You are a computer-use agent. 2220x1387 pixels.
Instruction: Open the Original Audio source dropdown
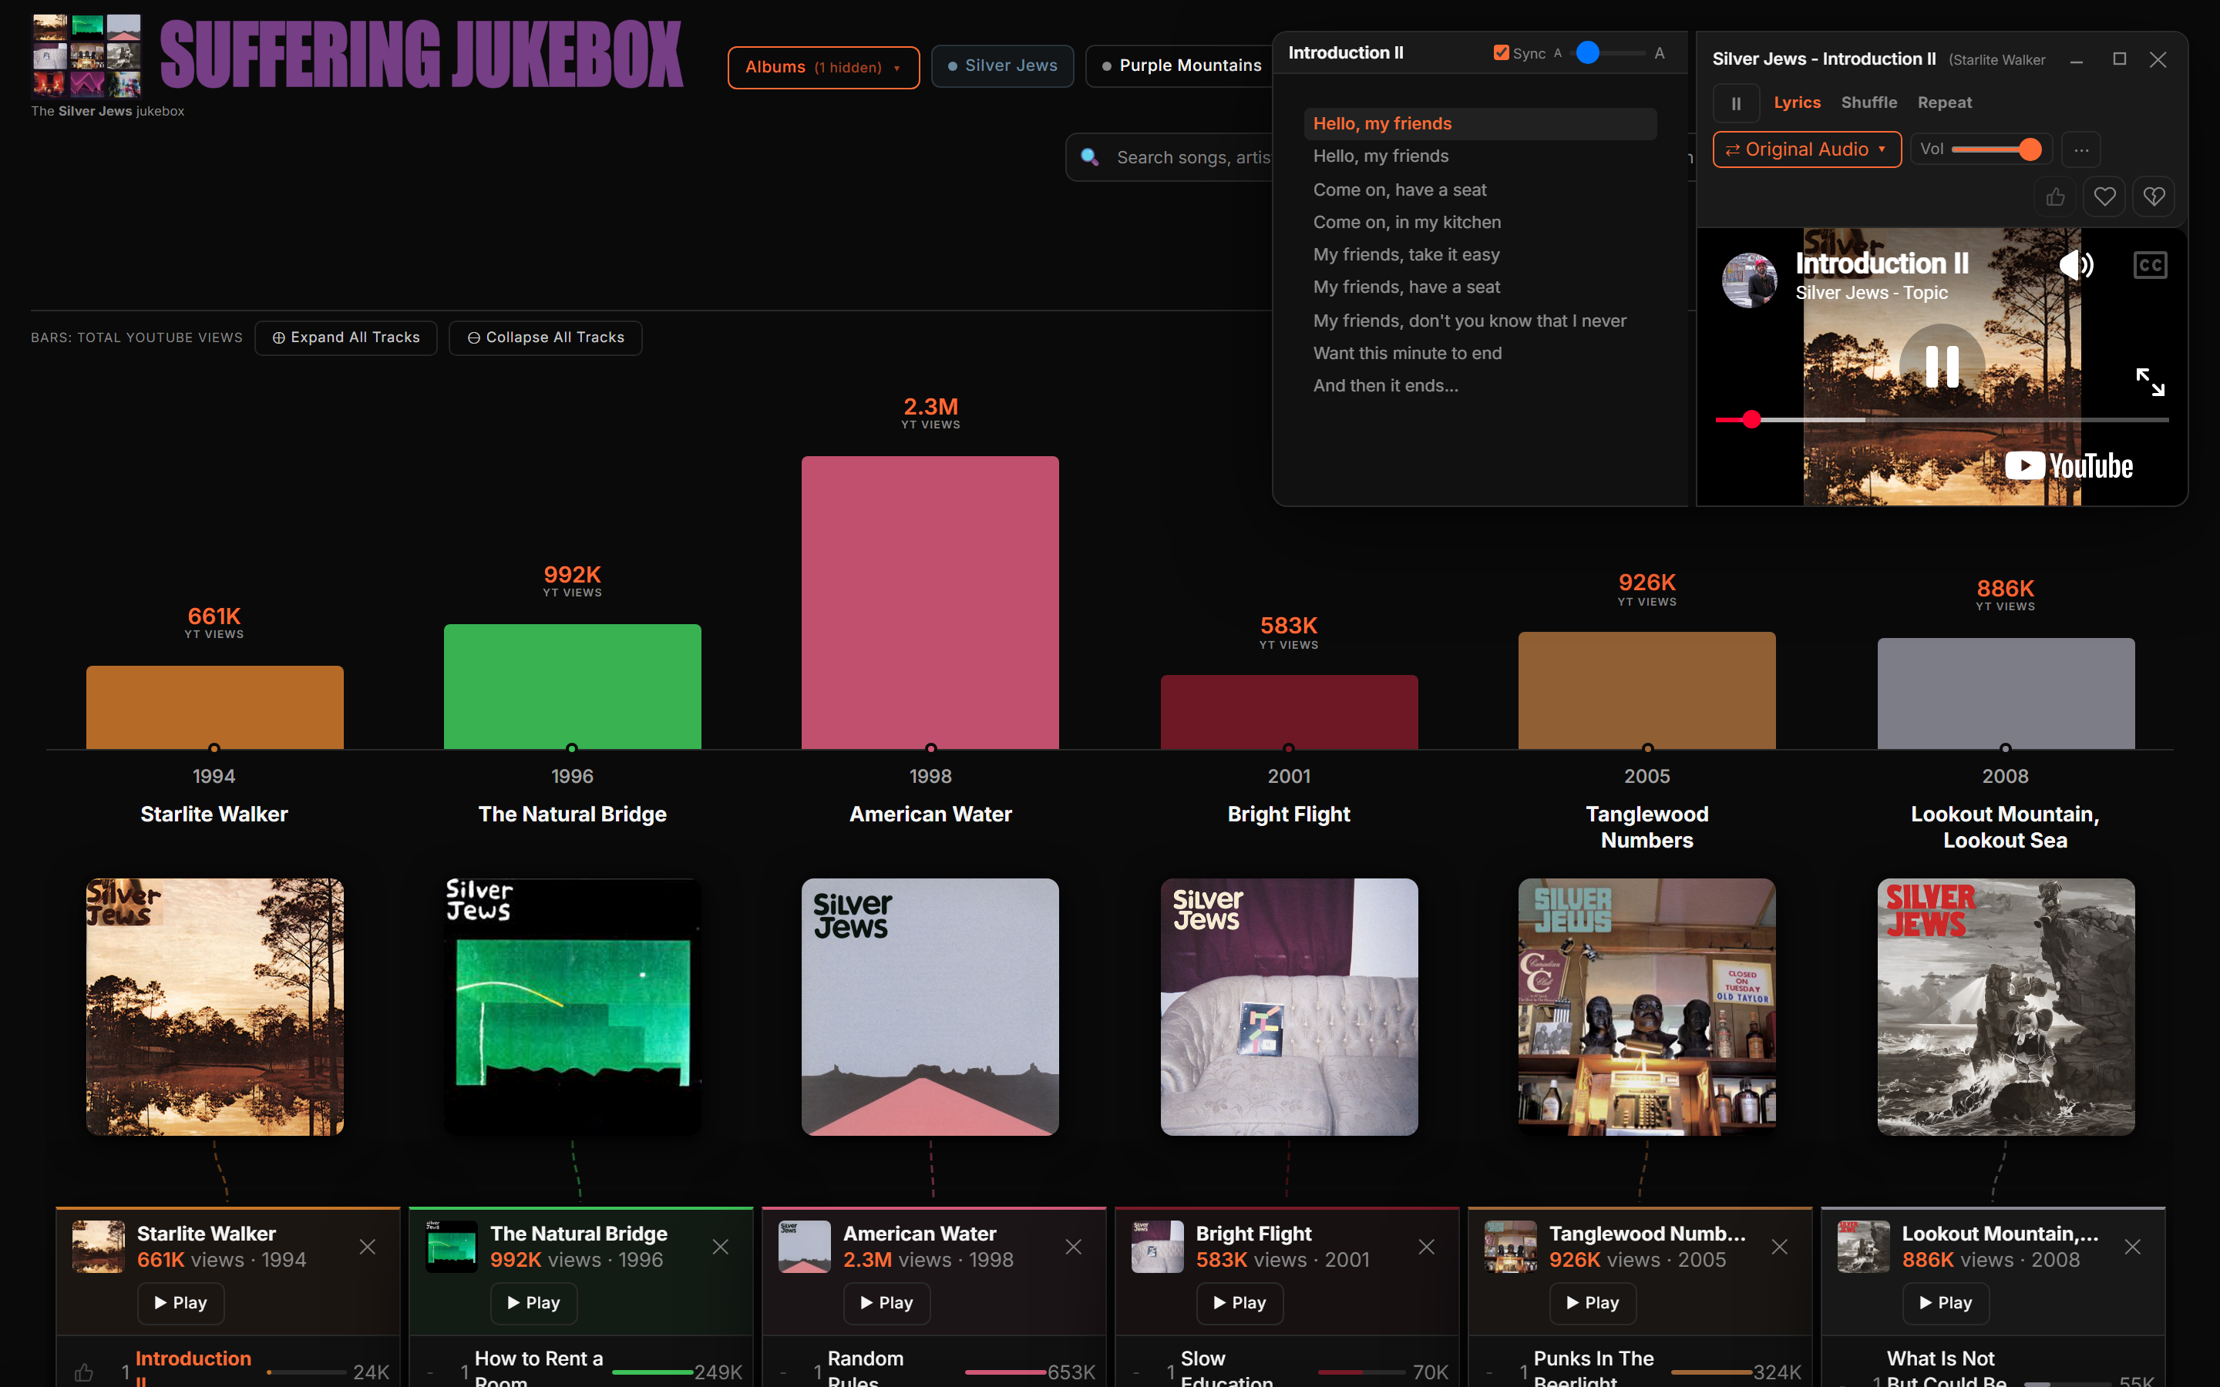pos(1806,149)
